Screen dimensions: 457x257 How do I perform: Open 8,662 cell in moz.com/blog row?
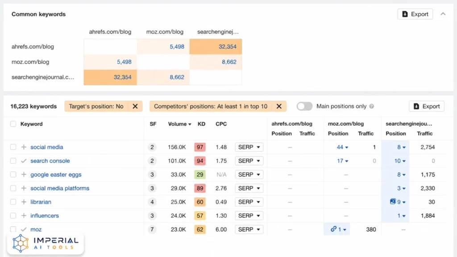216,62
